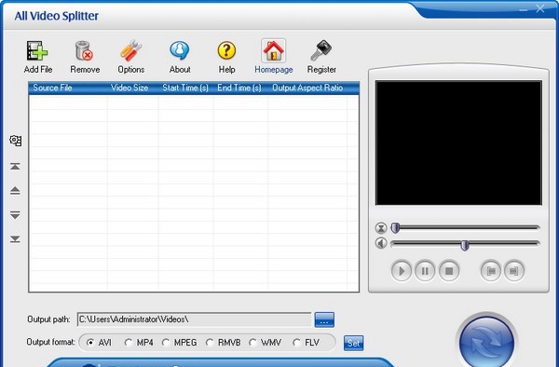Play the video in the preview panel

402,271
